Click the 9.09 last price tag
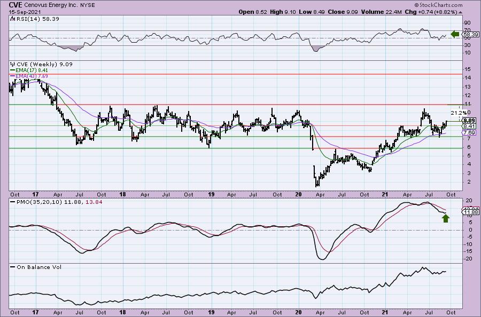Image resolution: width=481 pixels, height=317 pixels. tap(469, 121)
